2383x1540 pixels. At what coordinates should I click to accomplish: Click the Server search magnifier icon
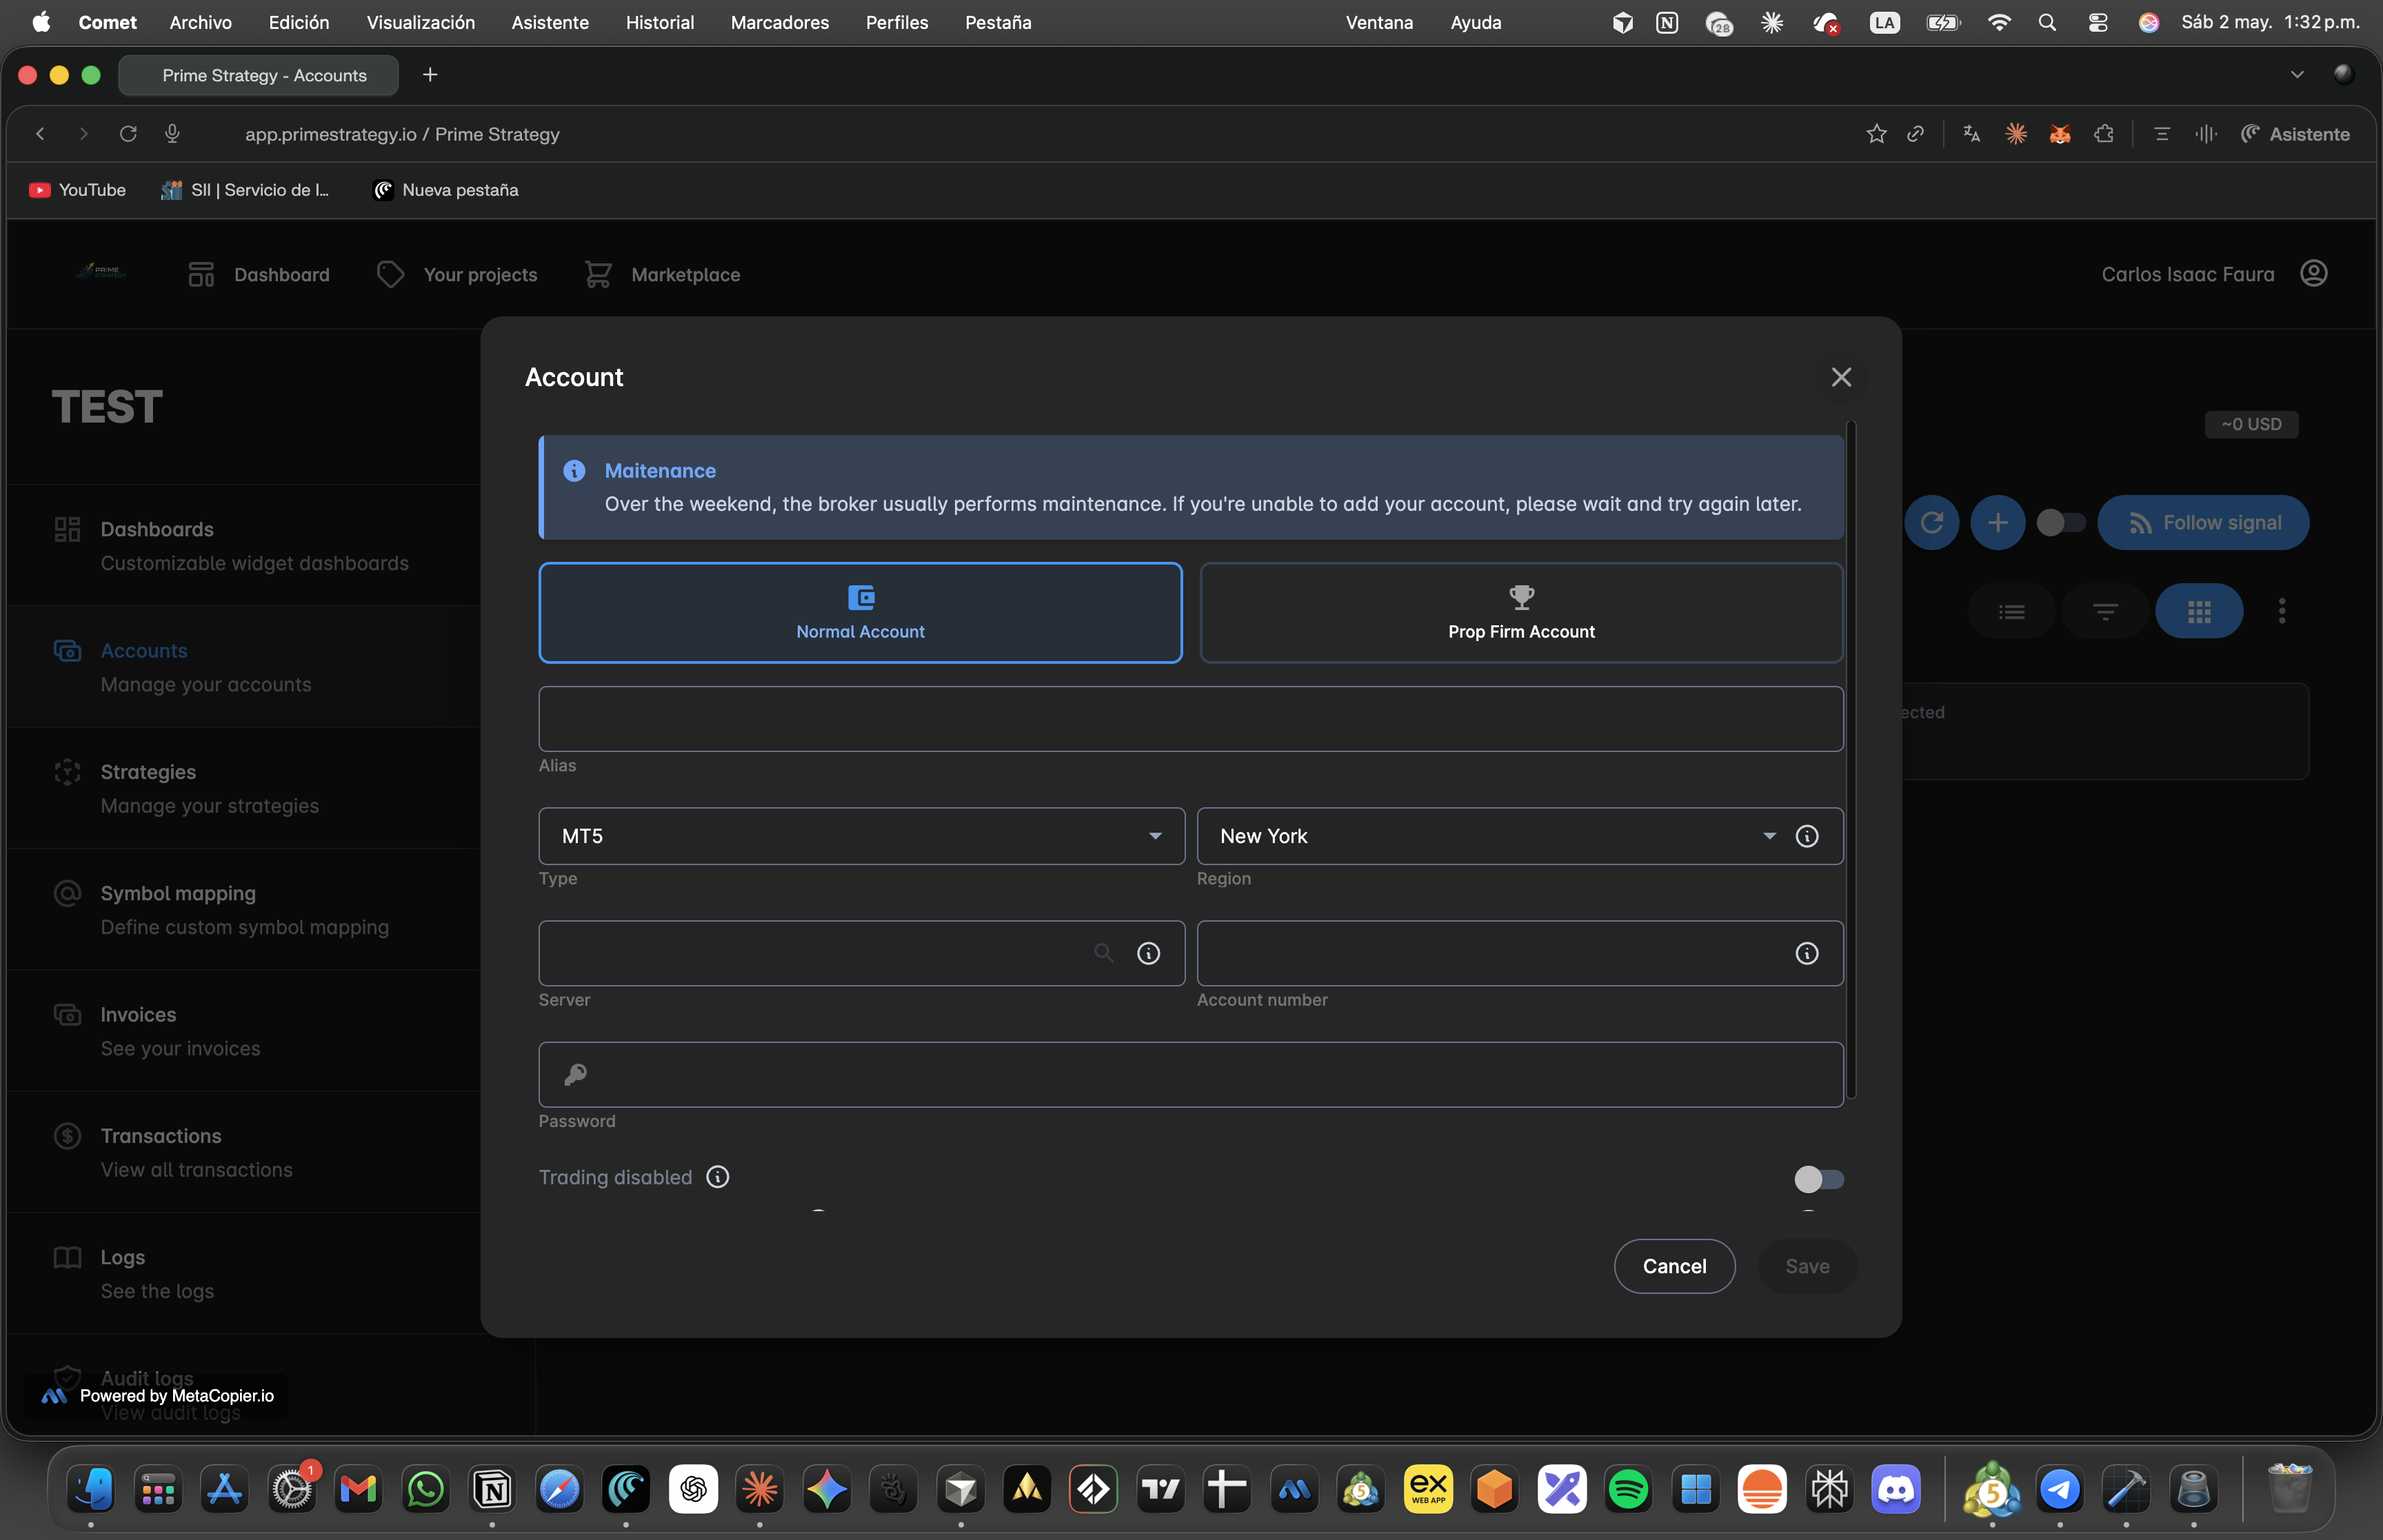(1103, 953)
